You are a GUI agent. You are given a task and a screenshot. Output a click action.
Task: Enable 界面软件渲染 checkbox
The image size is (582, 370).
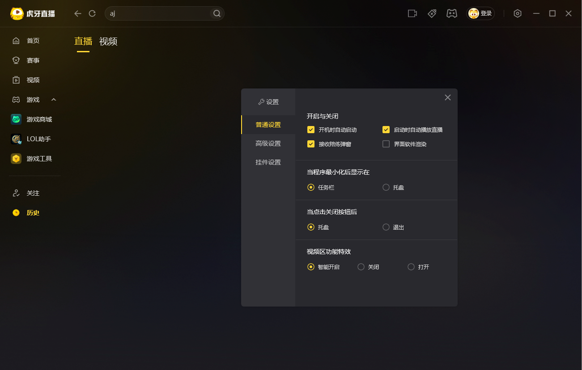click(386, 144)
